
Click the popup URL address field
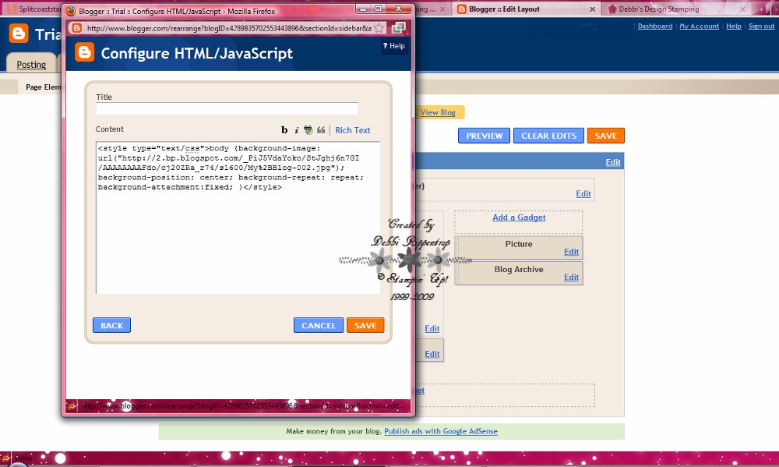(x=228, y=28)
